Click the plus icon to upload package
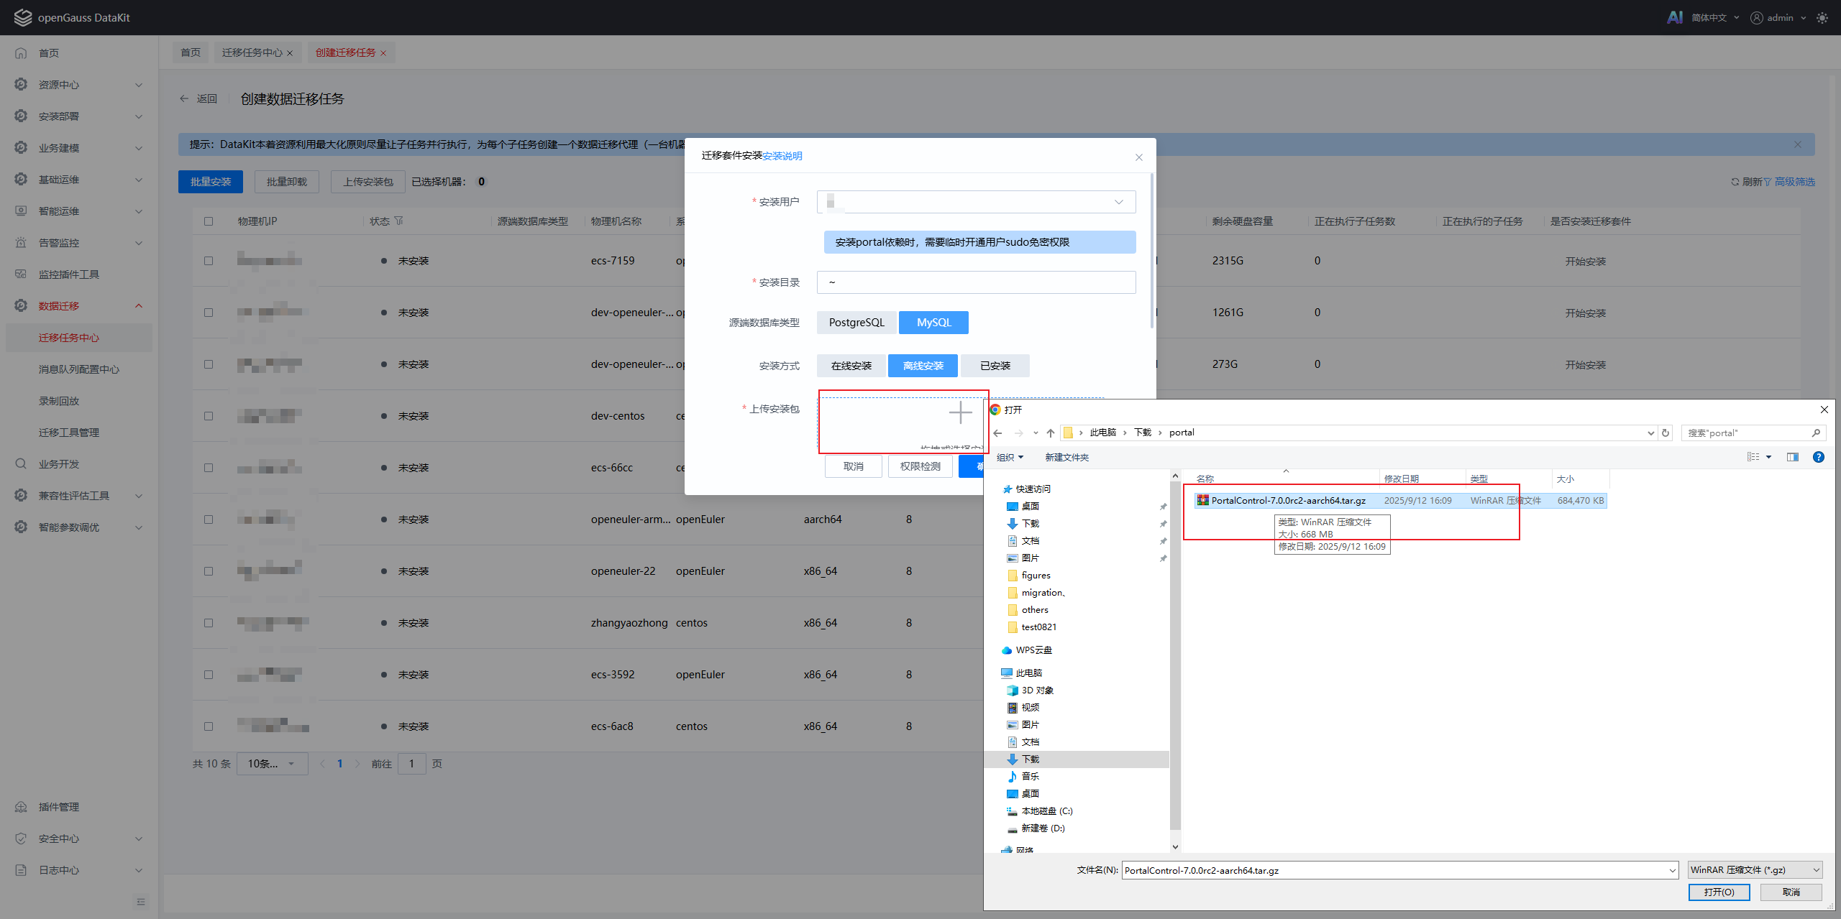1841x919 pixels. 960,412
